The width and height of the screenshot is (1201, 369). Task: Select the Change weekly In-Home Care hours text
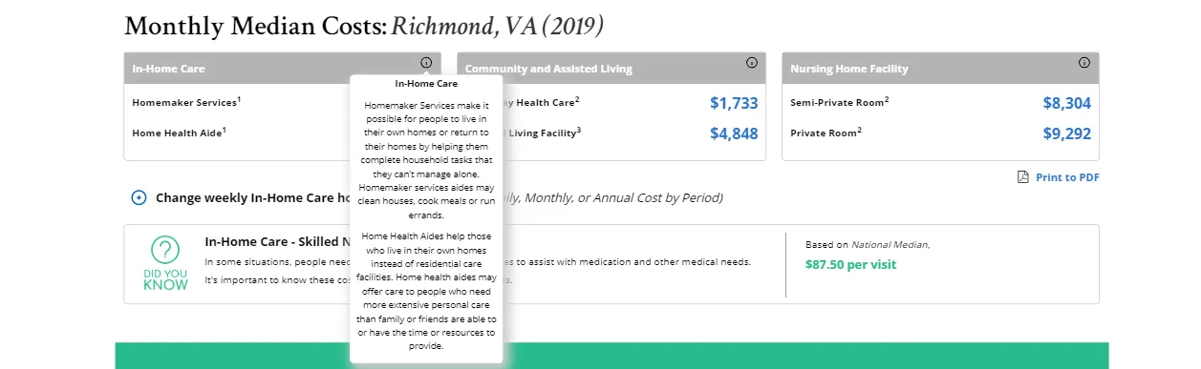point(252,198)
